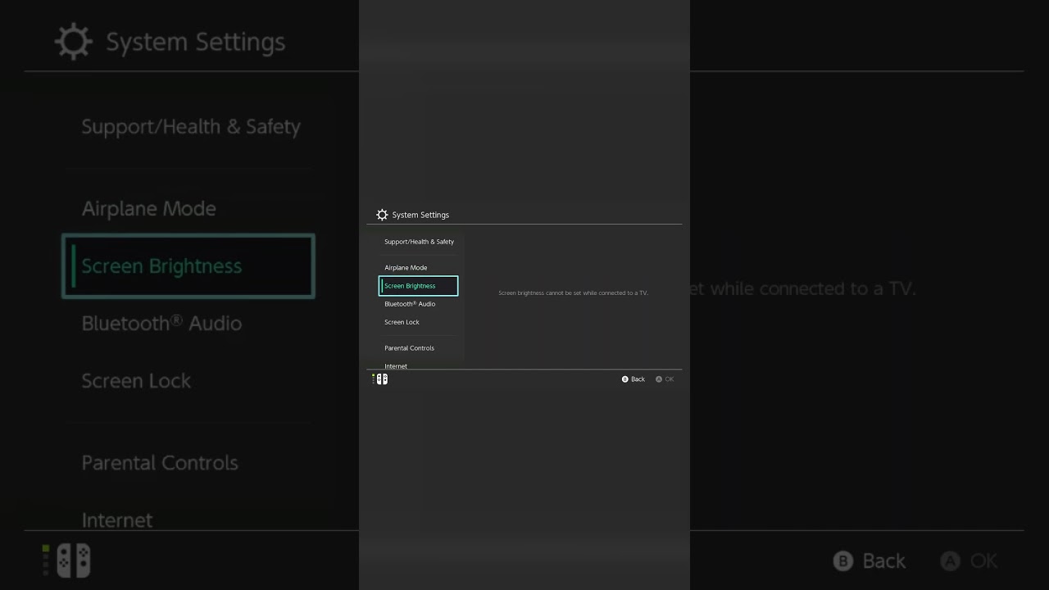Click the small Back label in the center panel
This screenshot has height=590, width=1049.
click(x=638, y=379)
